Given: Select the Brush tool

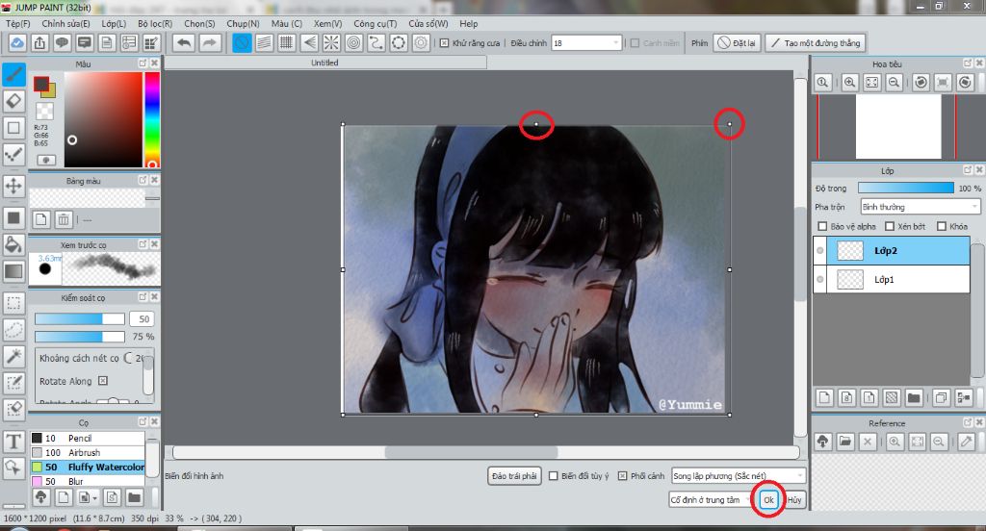Looking at the screenshot, I should (x=13, y=74).
